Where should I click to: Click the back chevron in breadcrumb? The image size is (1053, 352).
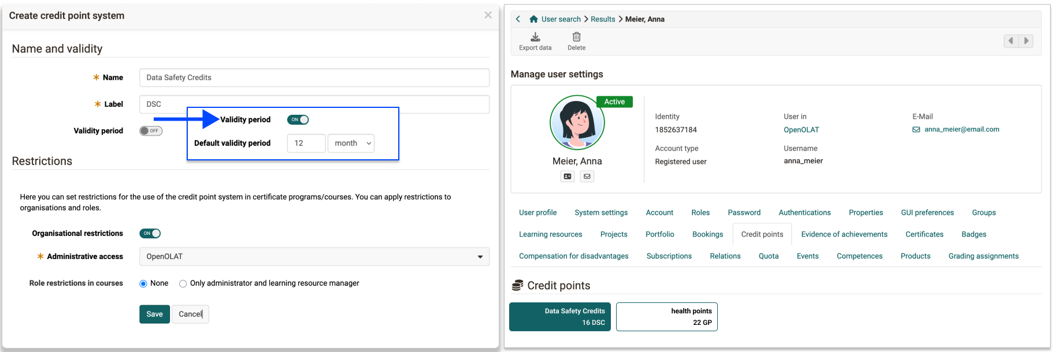coord(518,19)
